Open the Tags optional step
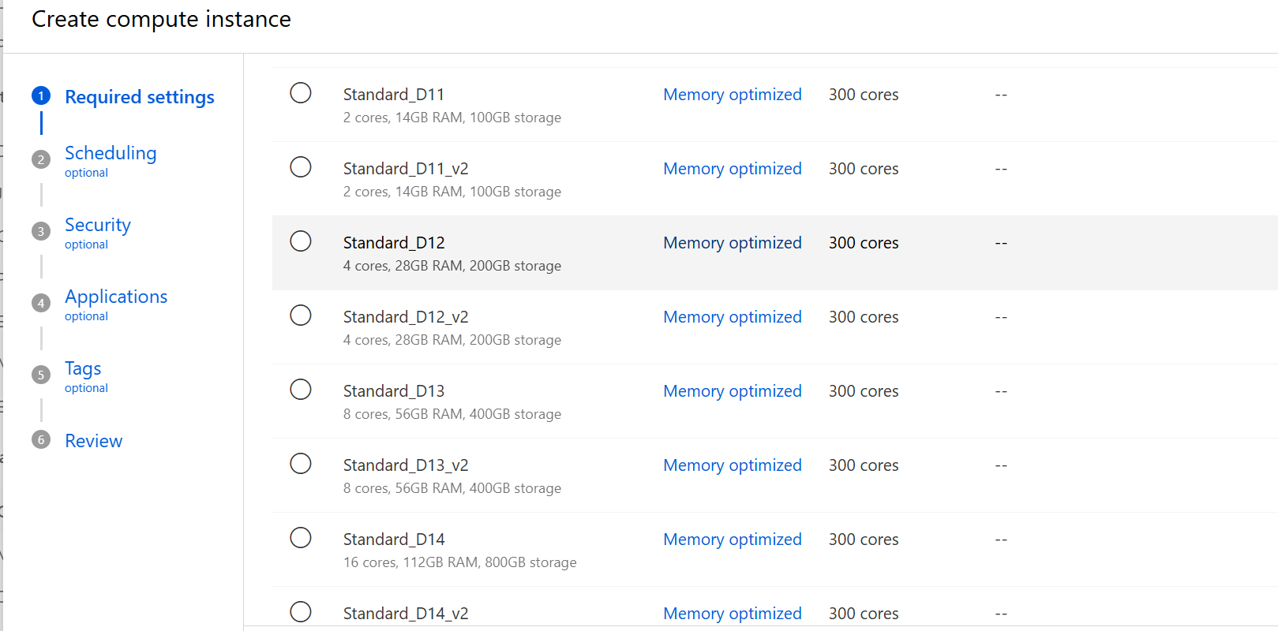The image size is (1278, 631). point(82,368)
